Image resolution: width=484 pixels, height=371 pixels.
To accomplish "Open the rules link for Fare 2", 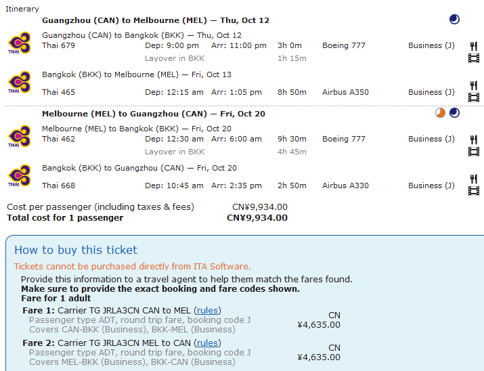I will [208, 343].
